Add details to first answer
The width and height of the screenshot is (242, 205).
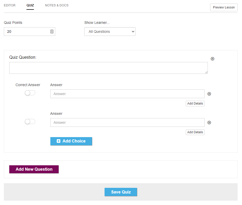(x=195, y=104)
